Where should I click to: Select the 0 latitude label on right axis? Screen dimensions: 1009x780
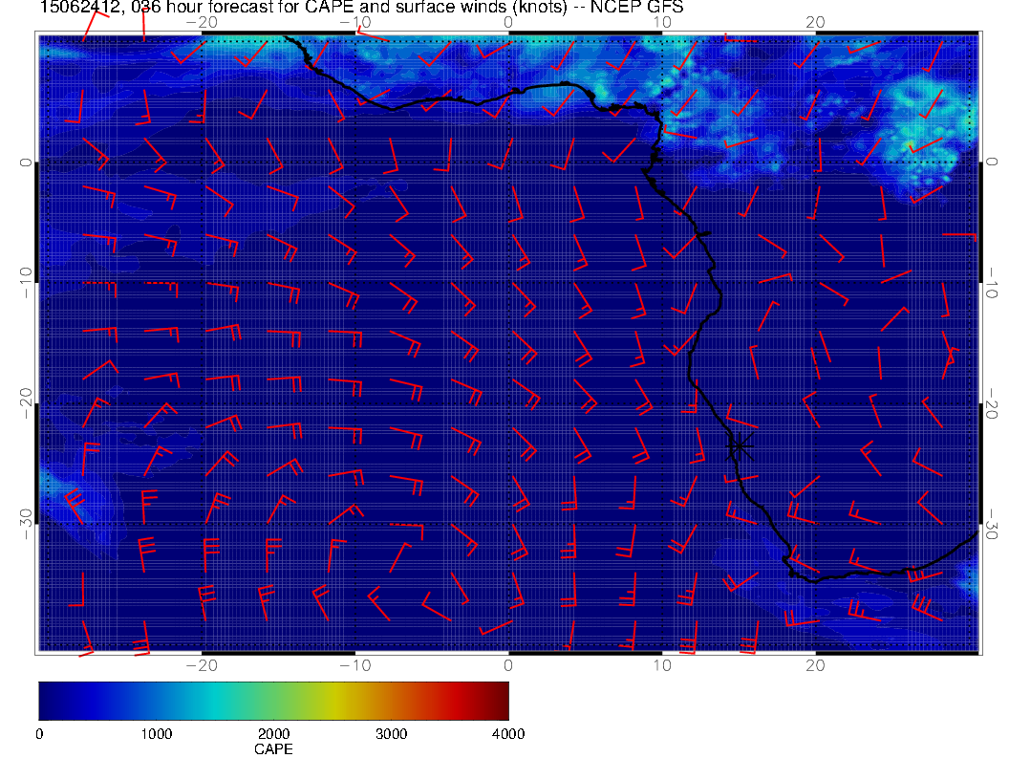(992, 162)
